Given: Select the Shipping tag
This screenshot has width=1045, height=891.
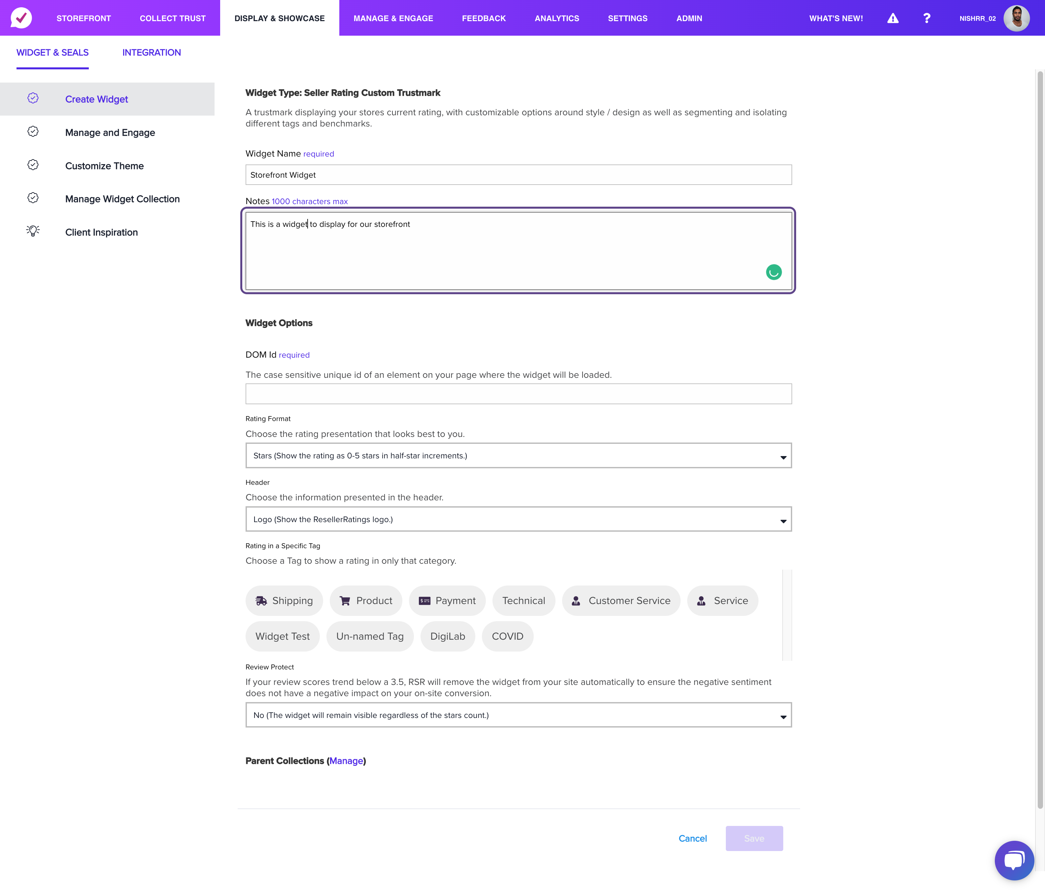Looking at the screenshot, I should pos(284,600).
